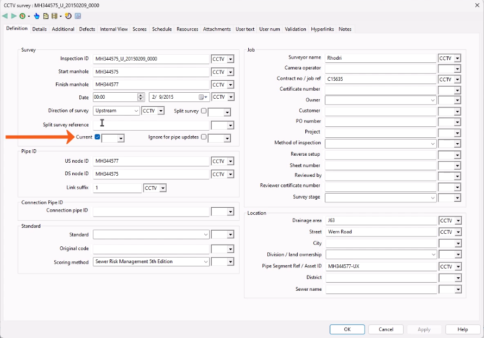This screenshot has height=338, width=484.
Task: Click the Surveyor name input field
Action: pos(380,58)
